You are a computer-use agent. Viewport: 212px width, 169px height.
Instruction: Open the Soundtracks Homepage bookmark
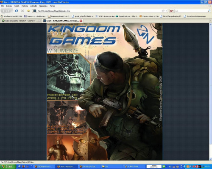point(195,16)
